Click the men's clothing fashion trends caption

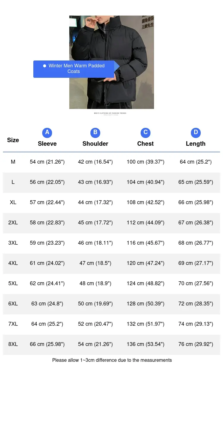(x=110, y=114)
